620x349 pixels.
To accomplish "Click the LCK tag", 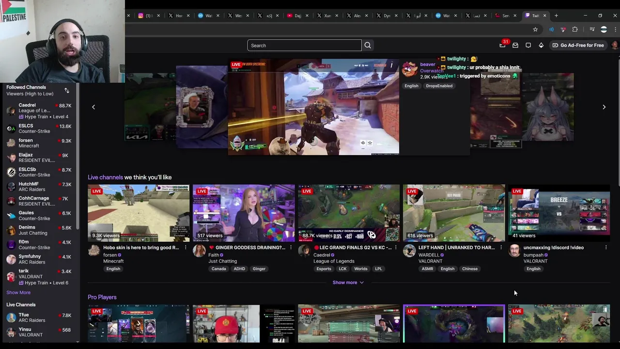I will click(342, 269).
